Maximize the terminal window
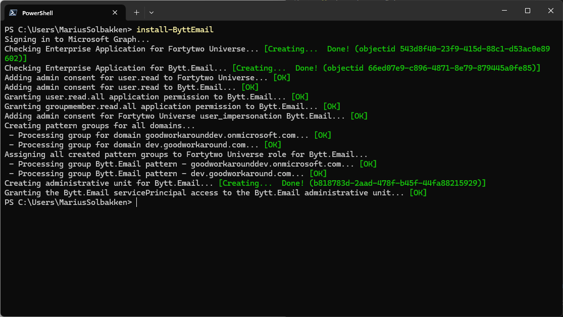Screen dimensions: 563x317 coord(527,11)
